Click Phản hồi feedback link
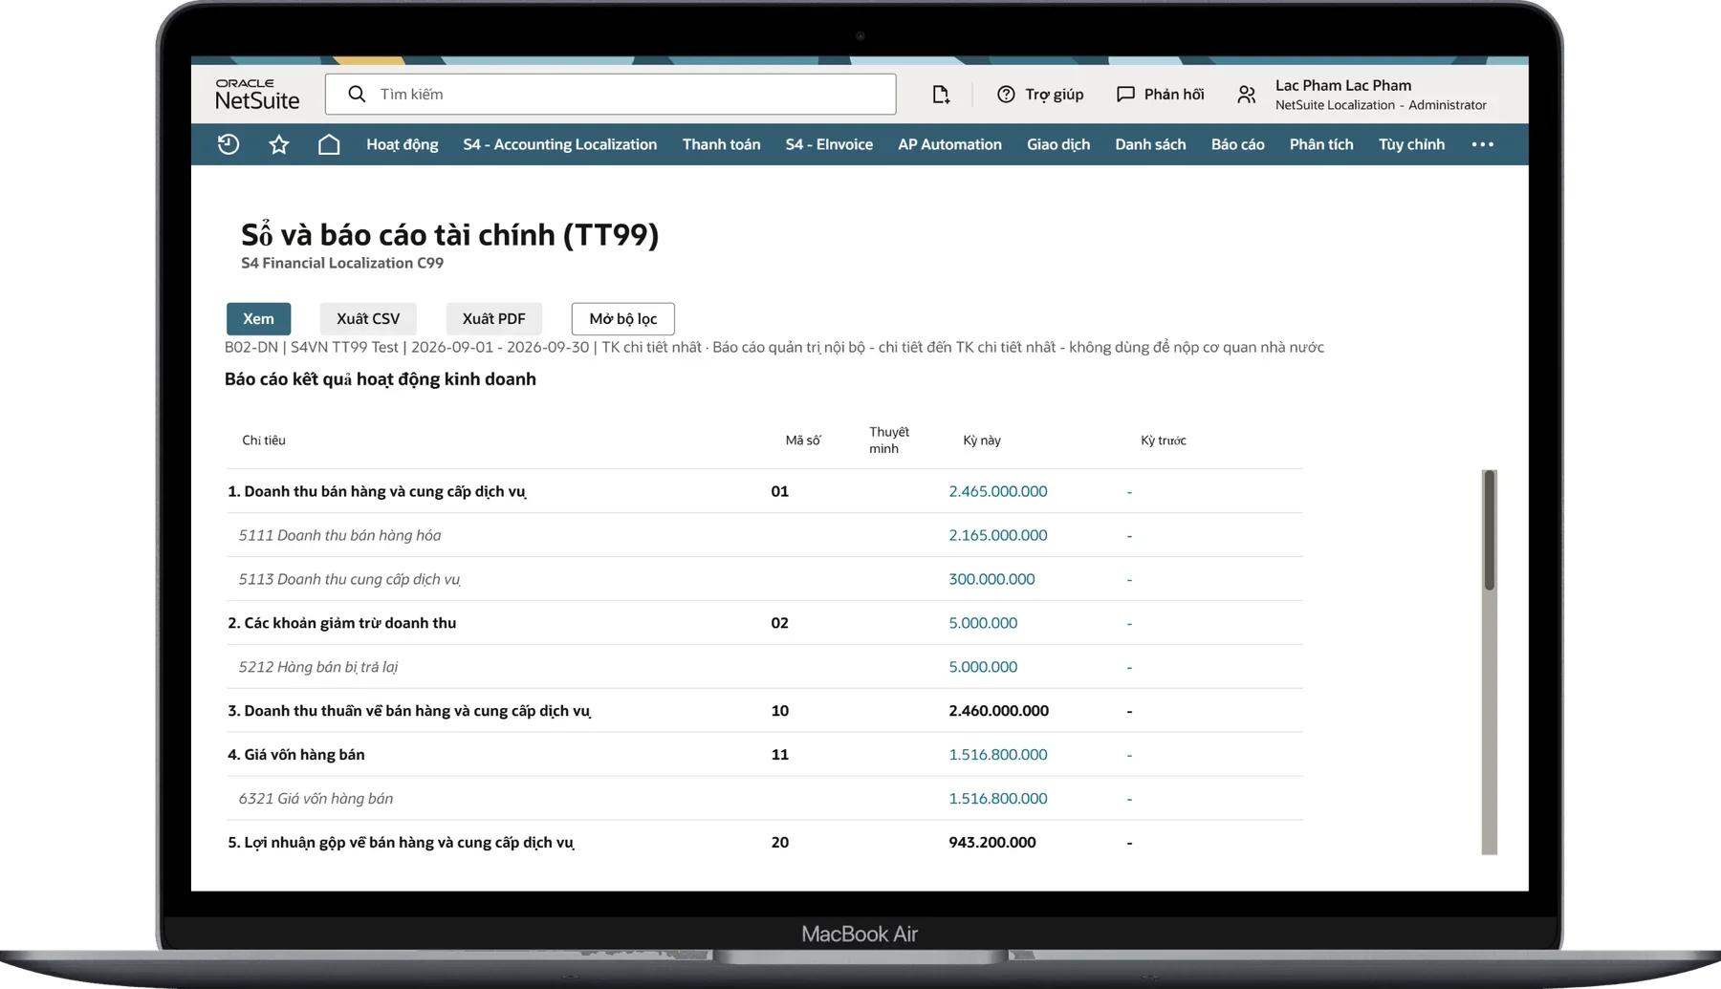Screen dimensions: 1721x989 coord(1174,94)
